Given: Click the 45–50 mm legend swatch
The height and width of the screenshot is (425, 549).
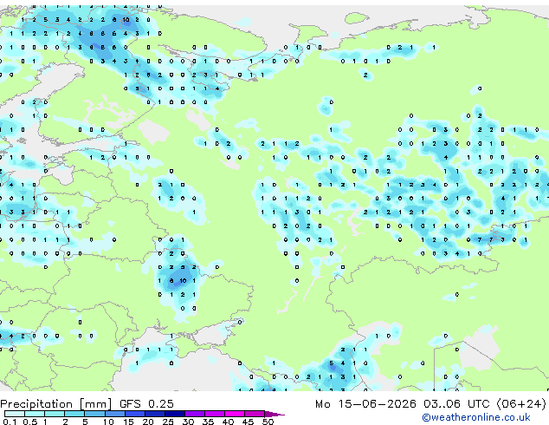Looking at the screenshot, I should pos(255,414).
